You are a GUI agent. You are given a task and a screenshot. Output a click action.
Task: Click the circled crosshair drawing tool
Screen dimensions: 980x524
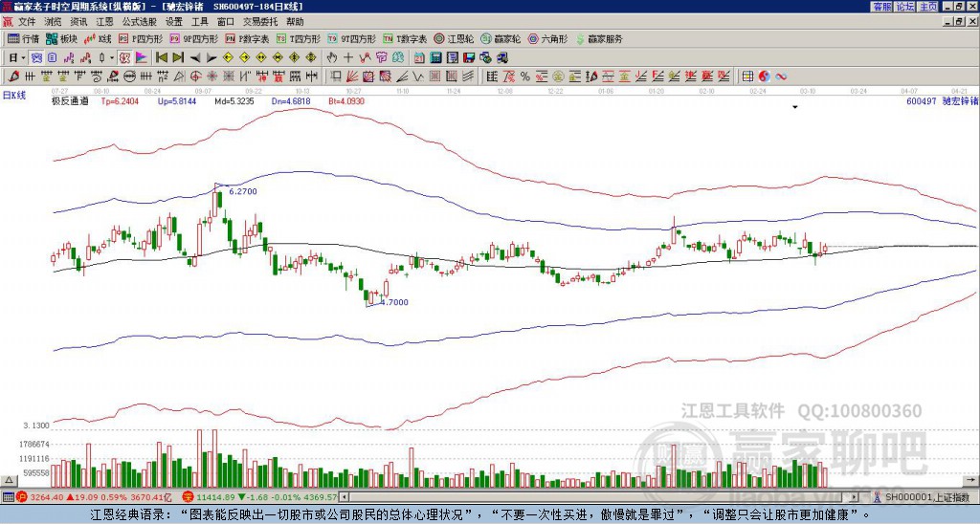point(195,76)
